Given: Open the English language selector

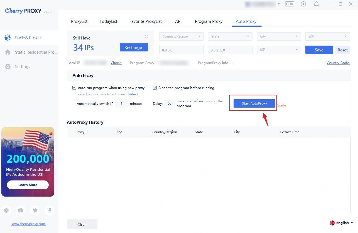Looking at the screenshot, I should tap(342, 223).
